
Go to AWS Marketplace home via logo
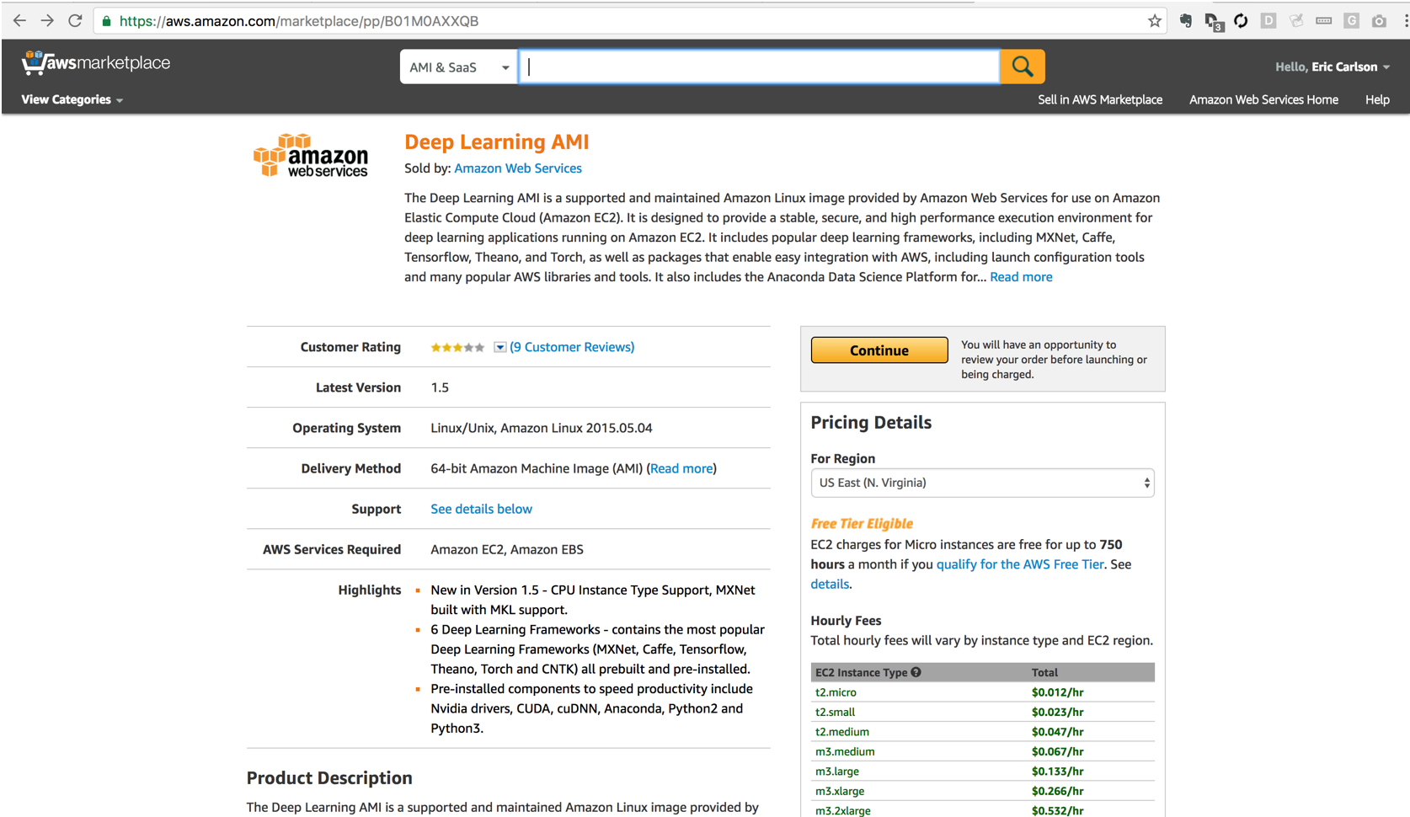(95, 63)
